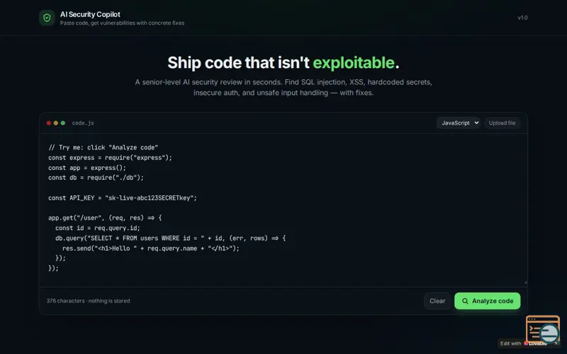Click the green window dot

63,123
